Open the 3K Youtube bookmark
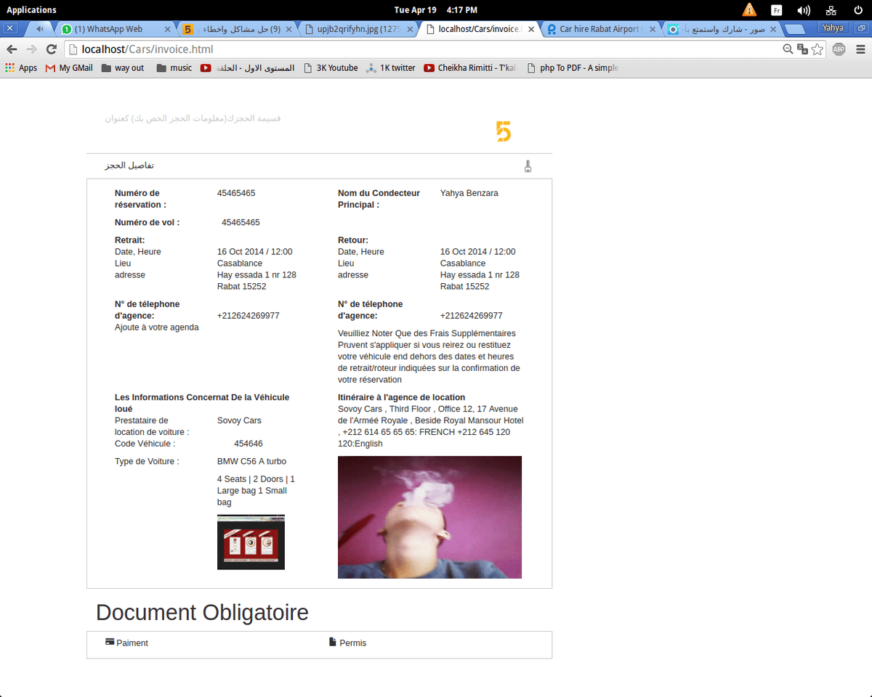Screen dimensions: 872x697 click(x=331, y=68)
